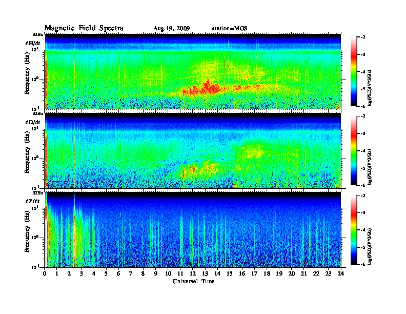Click the 'Universal Time' axis title
406x314 pixels.
coord(193,281)
